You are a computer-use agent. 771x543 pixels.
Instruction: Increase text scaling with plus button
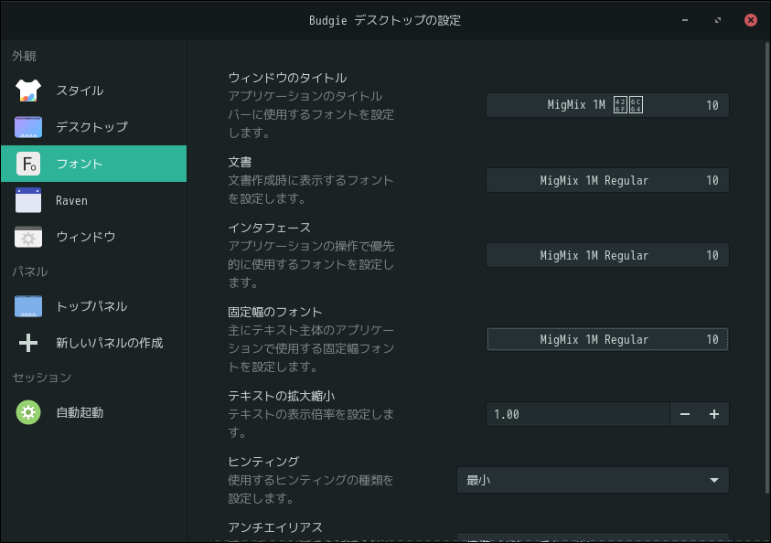click(714, 414)
